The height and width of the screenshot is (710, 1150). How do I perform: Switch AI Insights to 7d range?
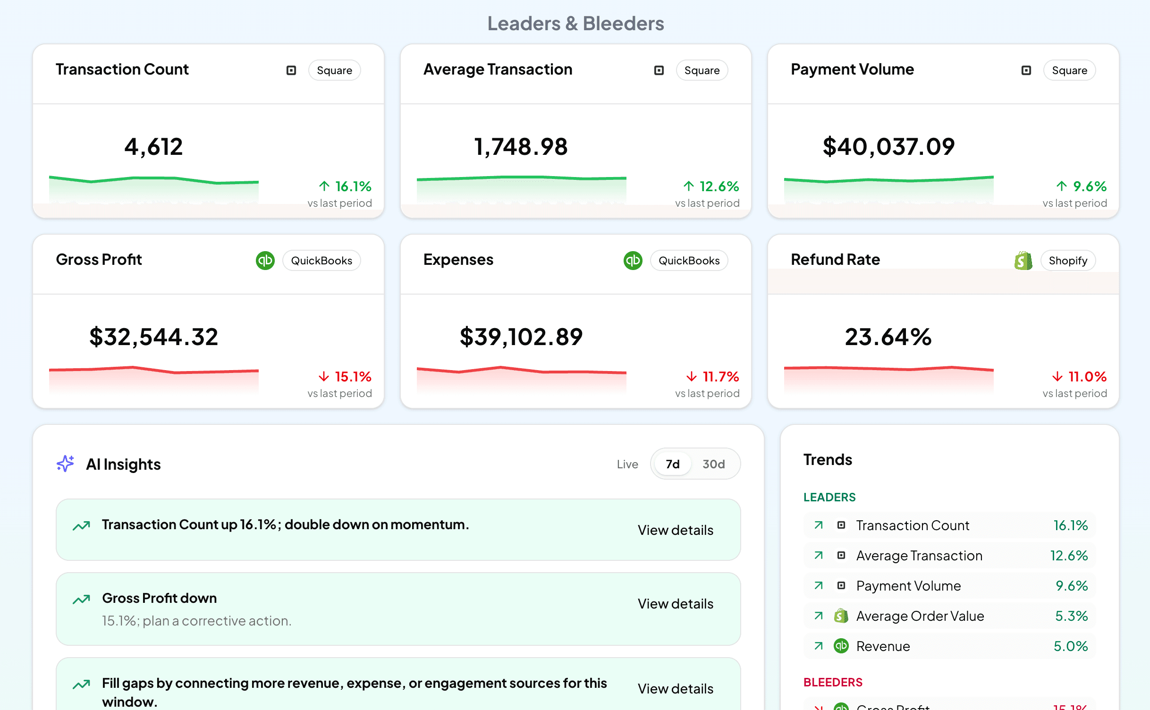673,464
